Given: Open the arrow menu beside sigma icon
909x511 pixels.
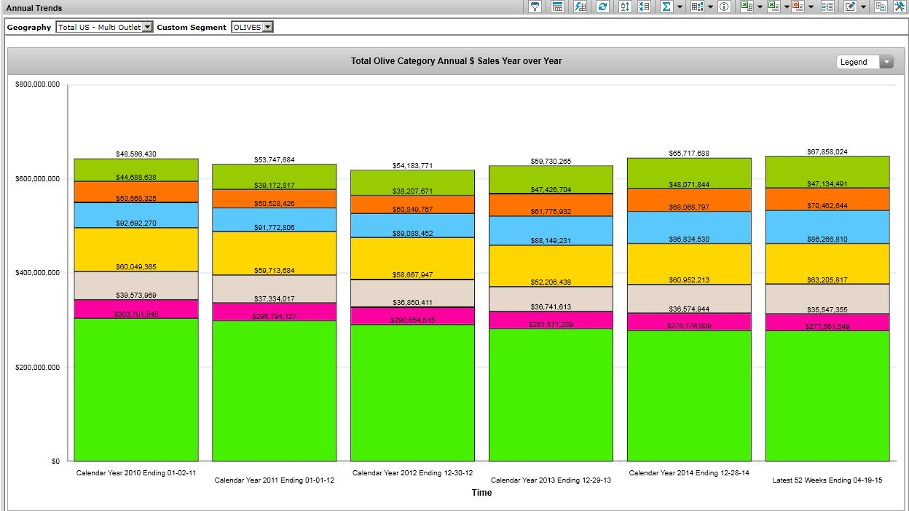Looking at the screenshot, I should [680, 7].
